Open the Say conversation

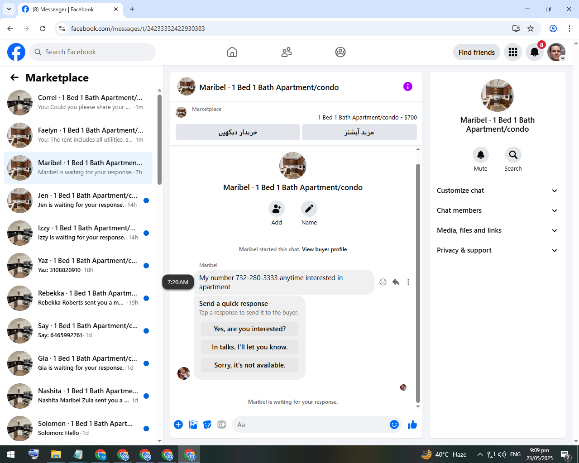click(78, 331)
